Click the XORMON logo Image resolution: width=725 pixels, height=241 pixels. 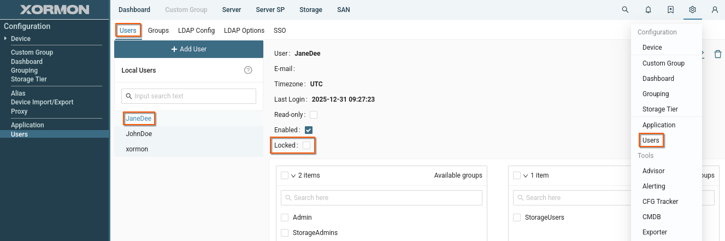tap(55, 10)
